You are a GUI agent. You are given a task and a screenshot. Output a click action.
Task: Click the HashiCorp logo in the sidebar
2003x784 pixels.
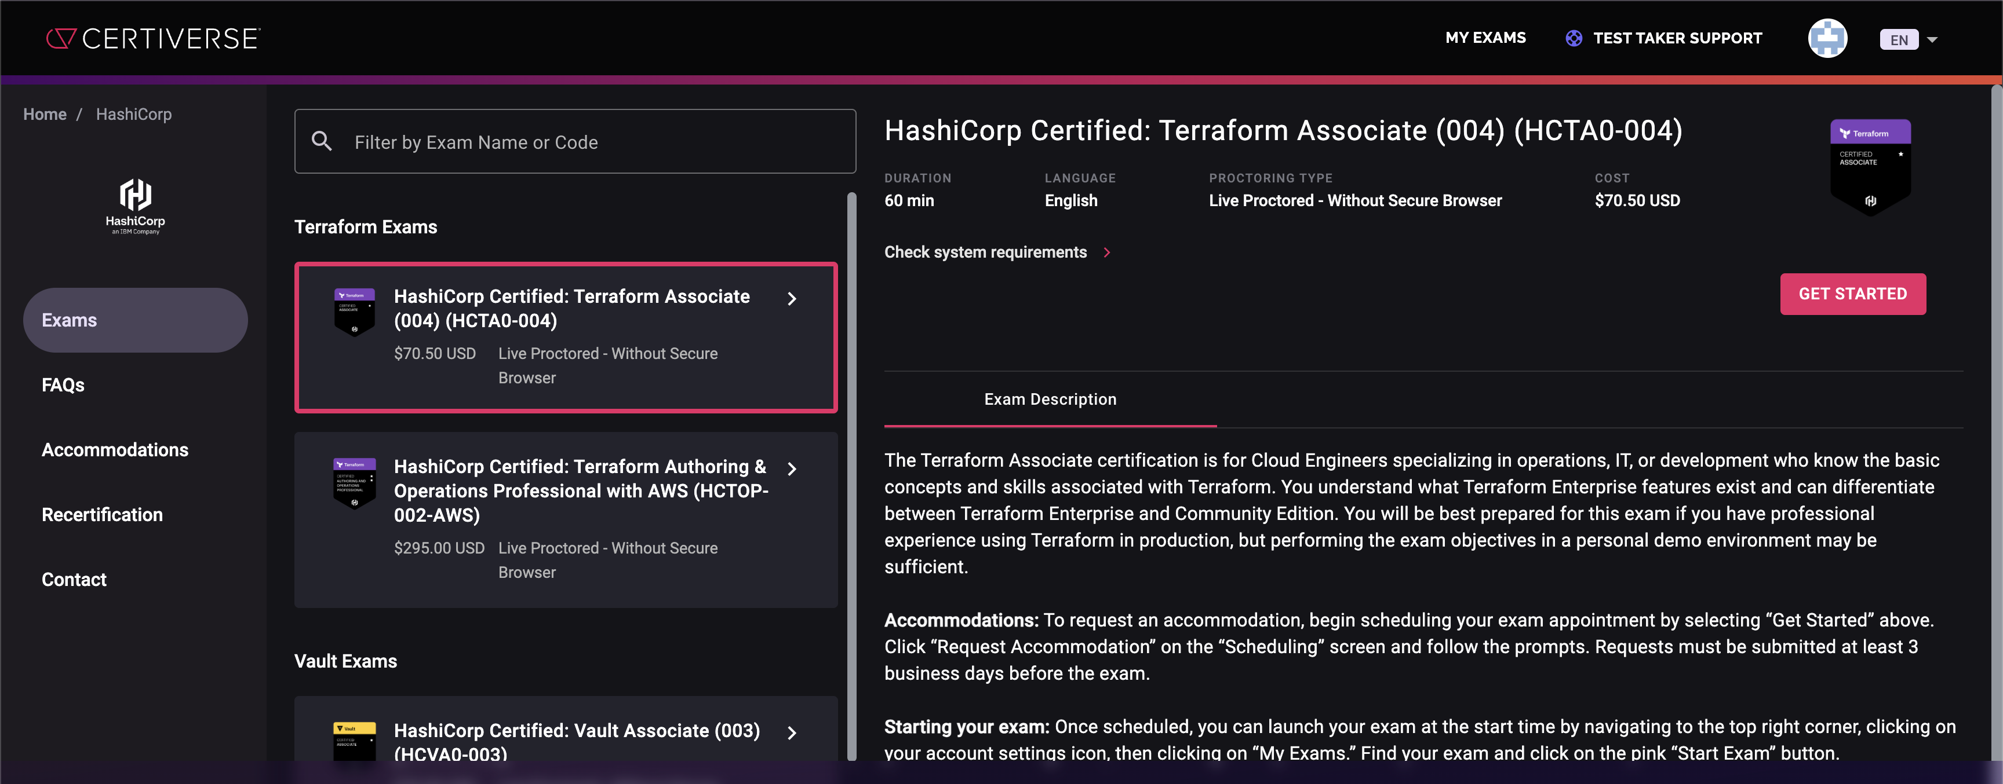point(135,206)
